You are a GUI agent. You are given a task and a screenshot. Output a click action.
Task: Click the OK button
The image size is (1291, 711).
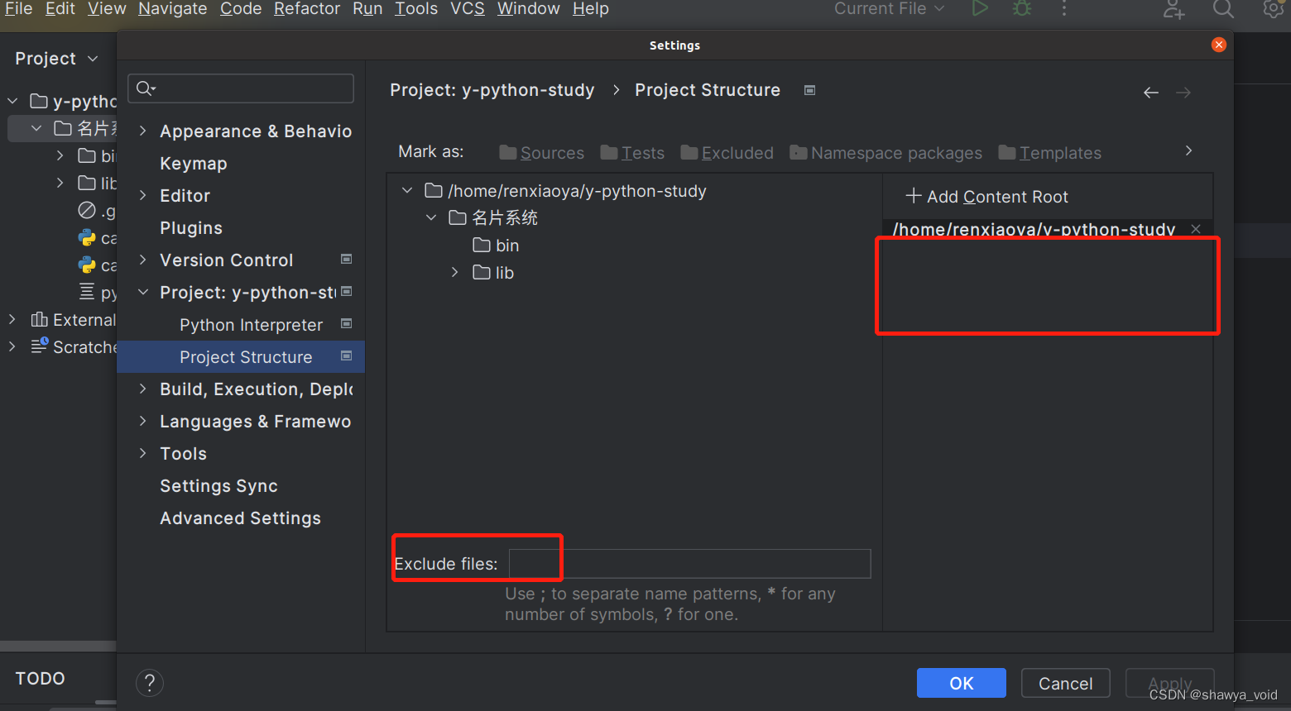[961, 683]
